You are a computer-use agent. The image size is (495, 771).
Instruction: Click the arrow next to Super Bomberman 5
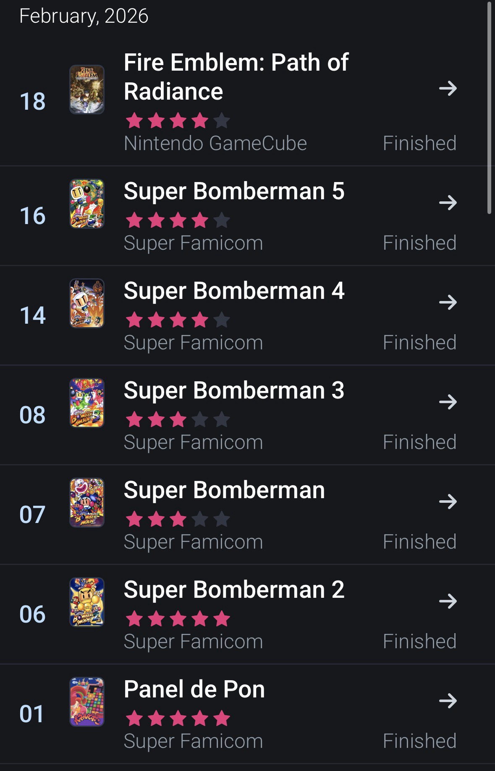(x=448, y=203)
